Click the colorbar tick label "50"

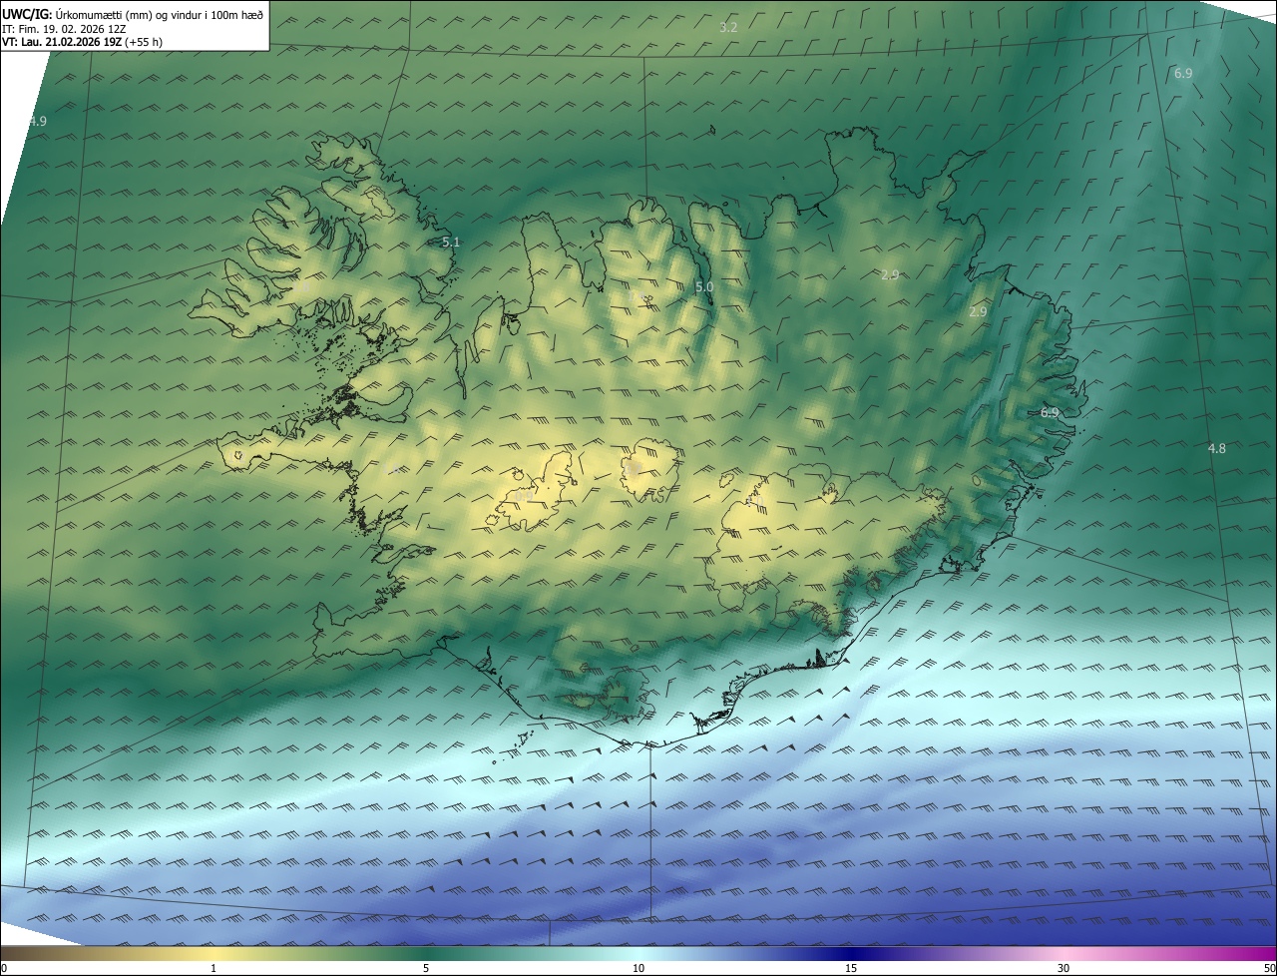coord(1269,968)
